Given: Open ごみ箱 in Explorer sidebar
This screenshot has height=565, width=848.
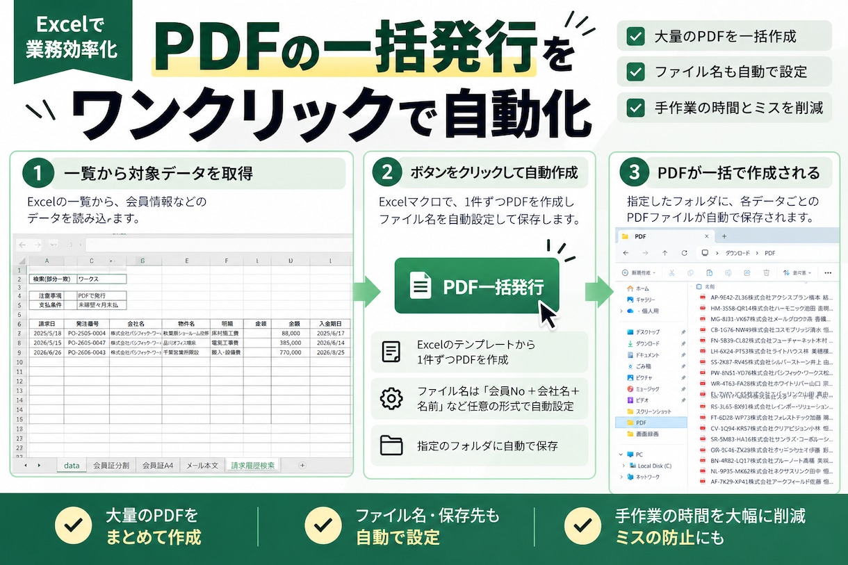Looking at the screenshot, I should click(639, 366).
